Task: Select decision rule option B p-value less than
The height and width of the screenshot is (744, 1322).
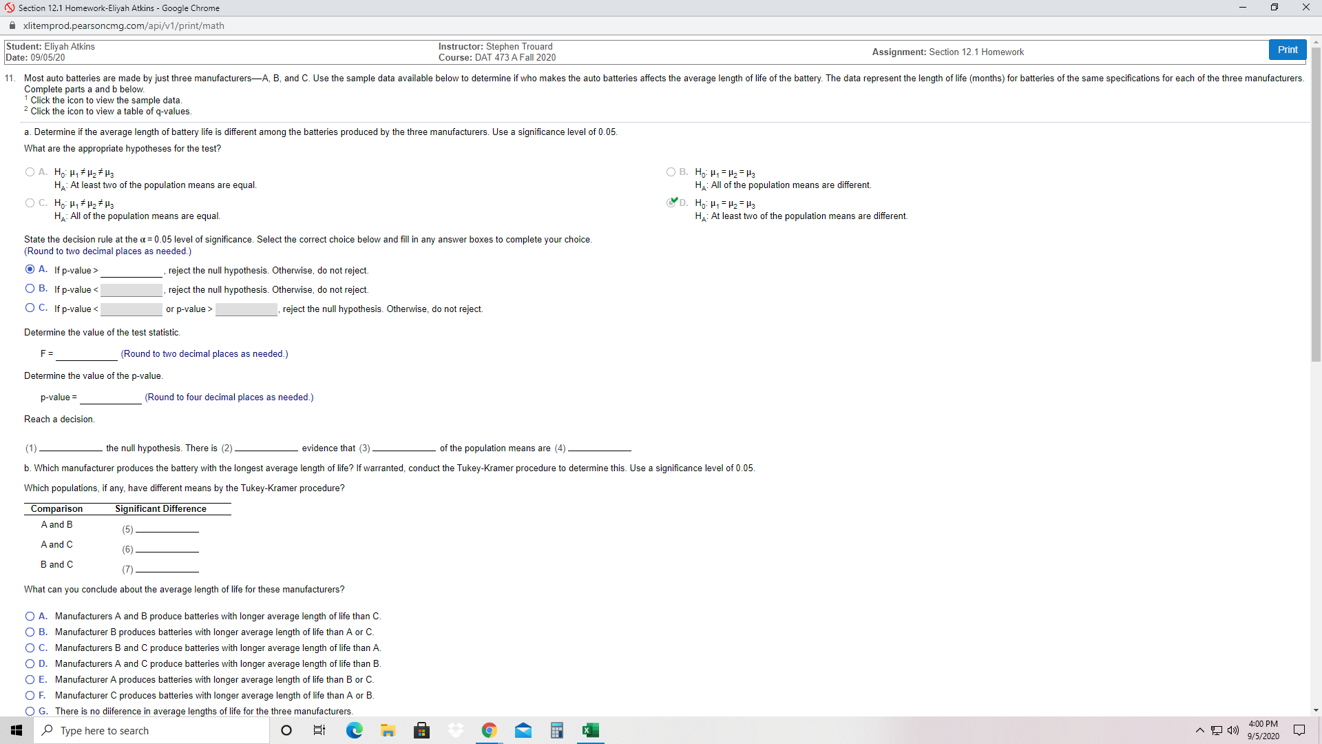Action: coord(30,289)
